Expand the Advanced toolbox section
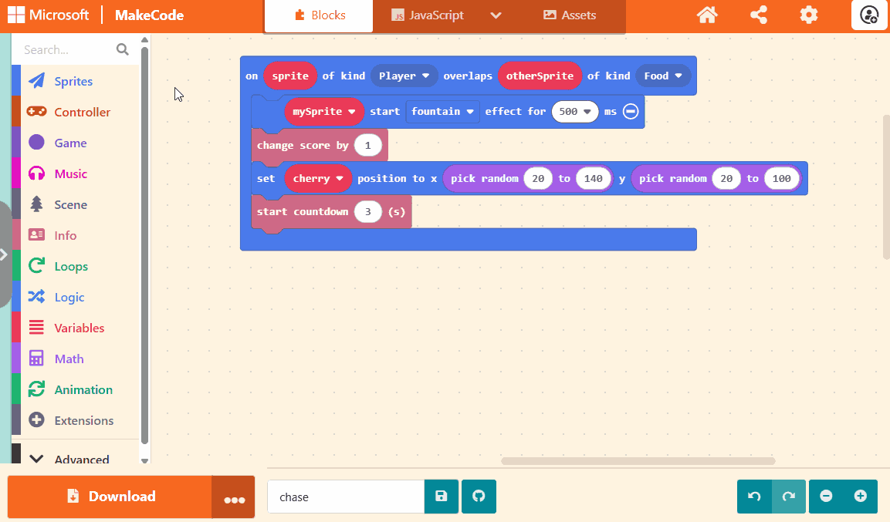 pyautogui.click(x=74, y=459)
